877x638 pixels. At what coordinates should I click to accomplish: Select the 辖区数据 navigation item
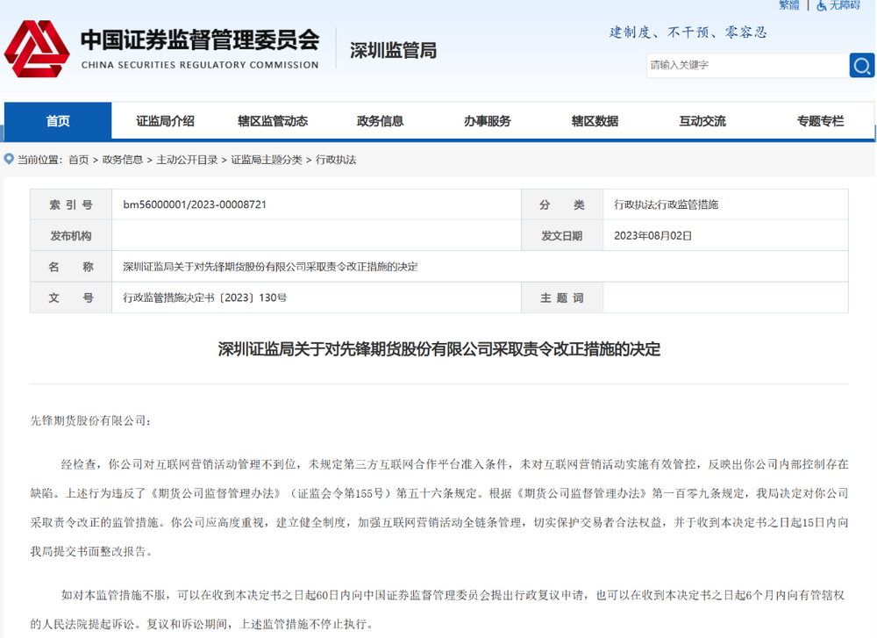coord(595,121)
